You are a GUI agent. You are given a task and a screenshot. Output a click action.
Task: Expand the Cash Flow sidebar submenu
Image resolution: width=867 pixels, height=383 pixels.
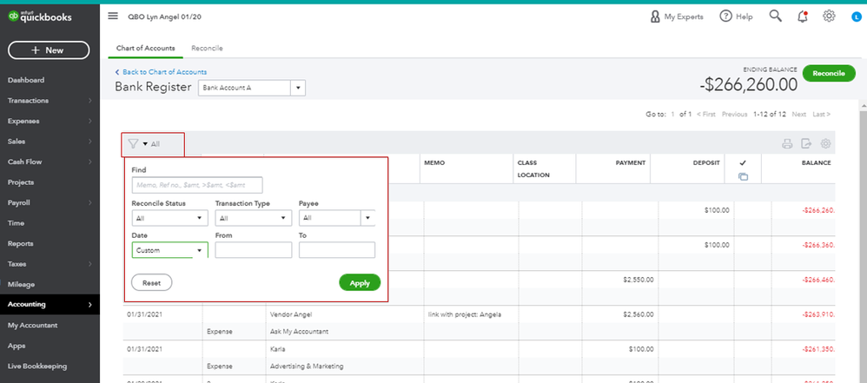[89, 162]
